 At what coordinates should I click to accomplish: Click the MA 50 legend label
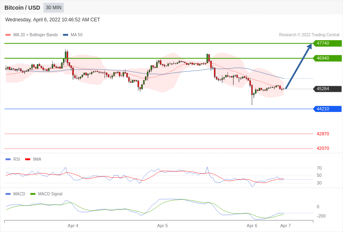[77, 35]
